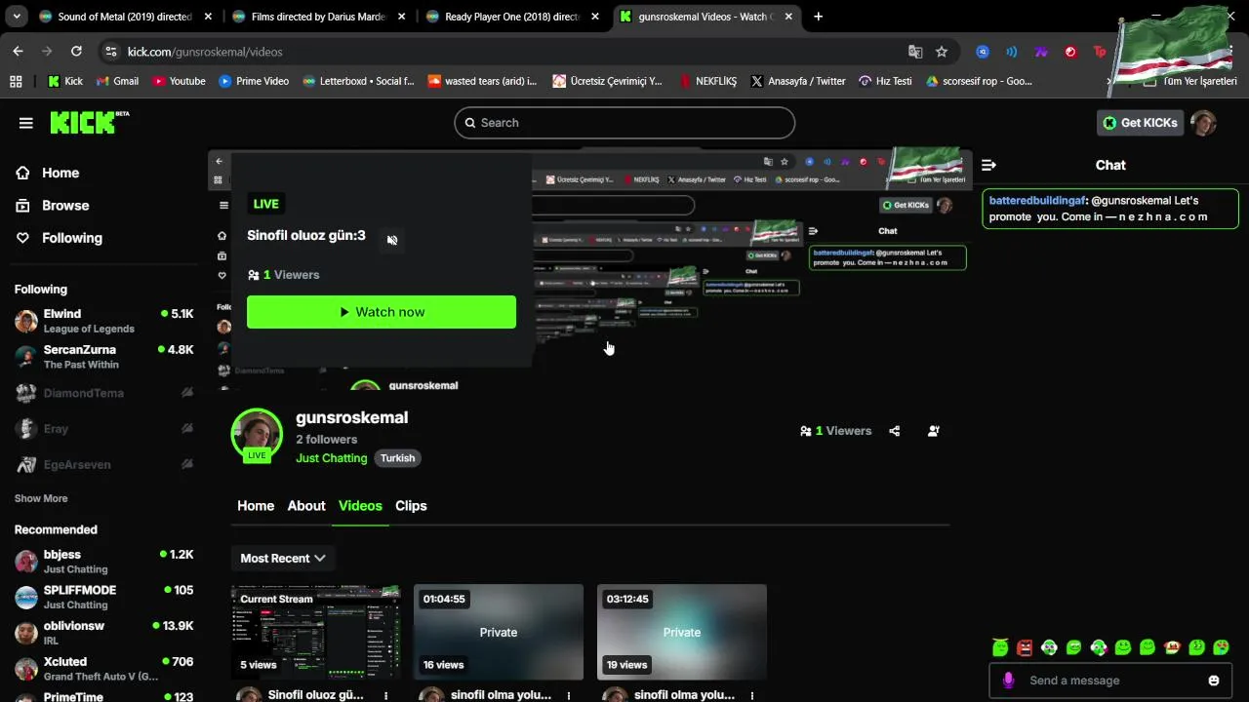Open Following in sidebar
Screen dimensions: 1249x702
point(71,237)
